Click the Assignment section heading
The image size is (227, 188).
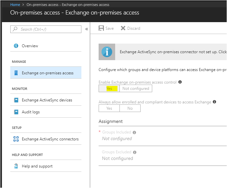111,121
